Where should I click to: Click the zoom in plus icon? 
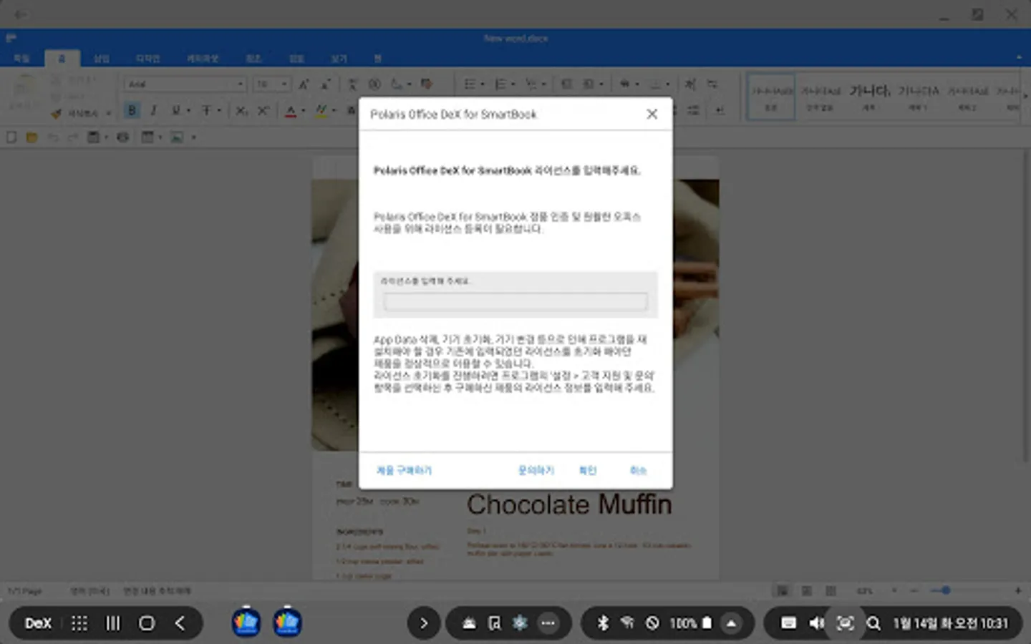[x=1018, y=590]
